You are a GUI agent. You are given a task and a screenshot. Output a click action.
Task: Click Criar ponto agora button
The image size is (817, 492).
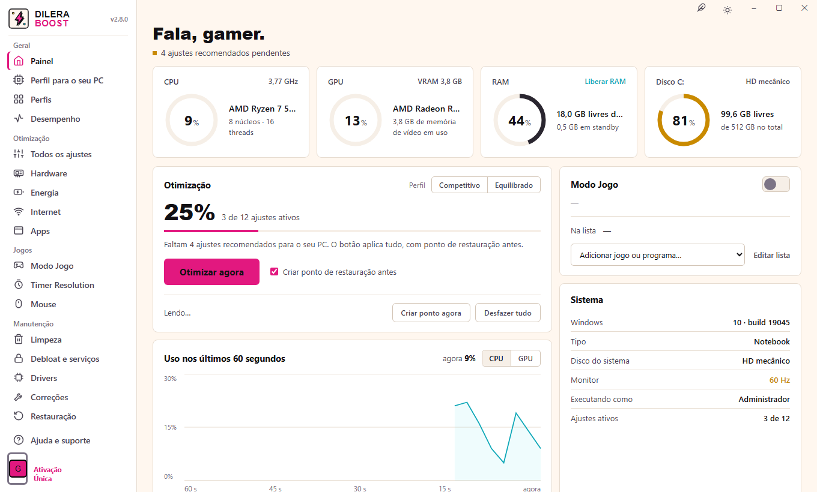coord(431,313)
